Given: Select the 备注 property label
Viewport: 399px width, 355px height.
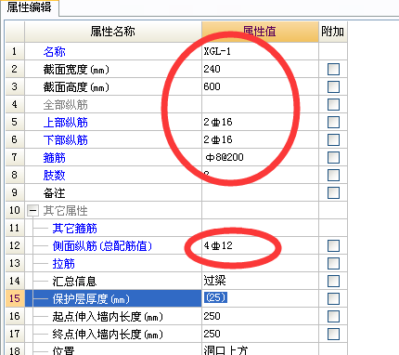Looking at the screenshot, I should point(55,193).
